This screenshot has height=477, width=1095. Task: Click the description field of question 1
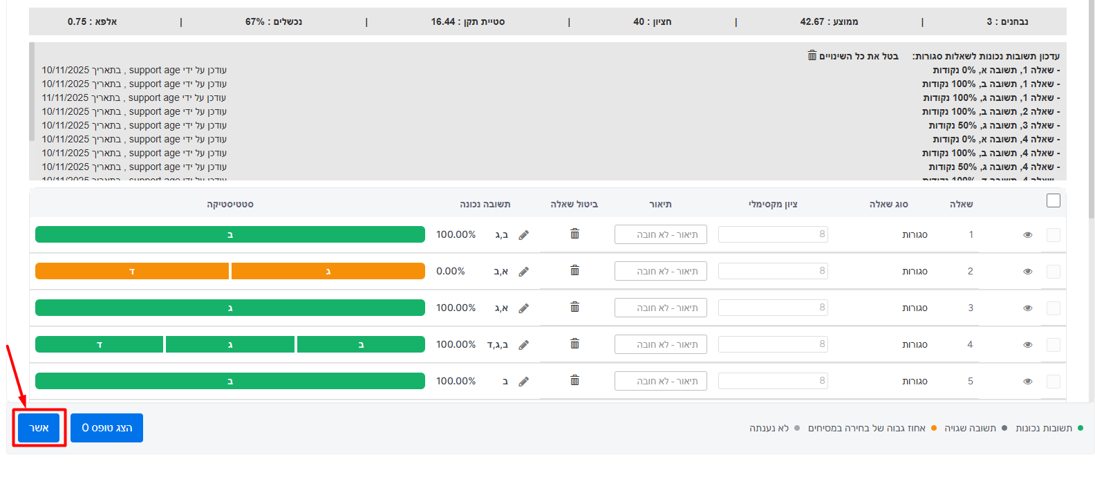[x=661, y=234]
